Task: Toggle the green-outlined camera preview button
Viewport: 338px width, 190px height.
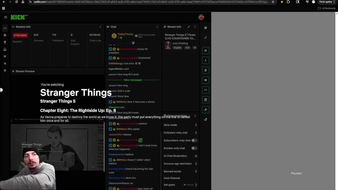Action: click(205, 100)
